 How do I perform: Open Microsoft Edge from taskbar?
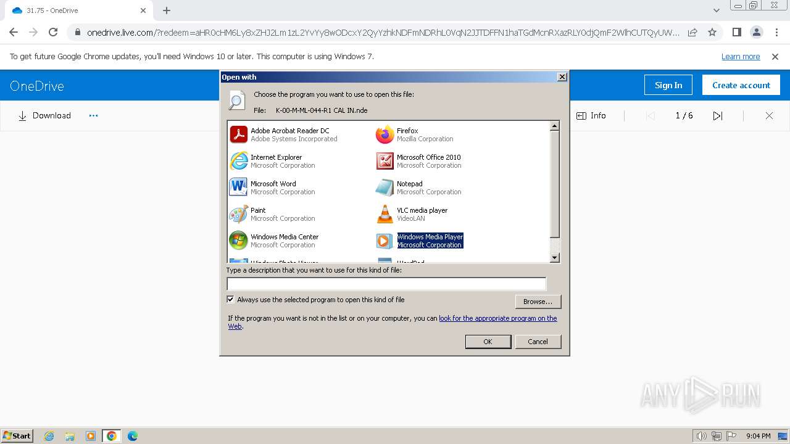coord(132,436)
